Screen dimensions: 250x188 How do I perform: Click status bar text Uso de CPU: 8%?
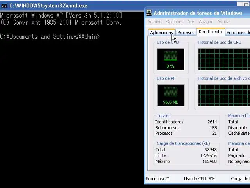pos(200,179)
